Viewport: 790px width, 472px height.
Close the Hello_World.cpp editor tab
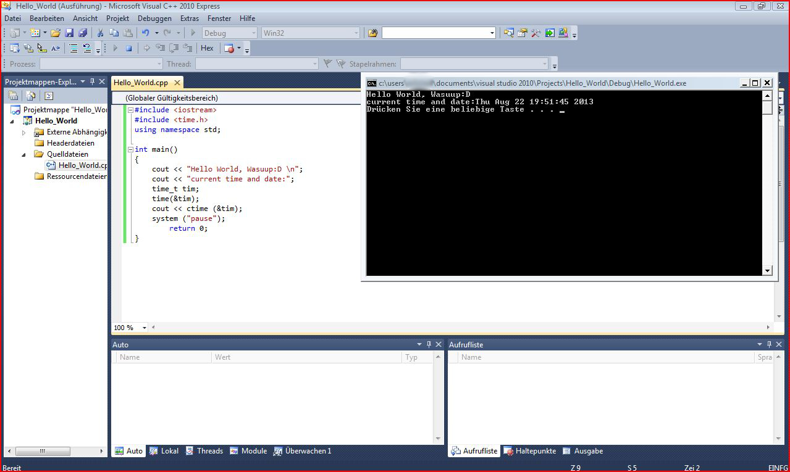click(177, 83)
